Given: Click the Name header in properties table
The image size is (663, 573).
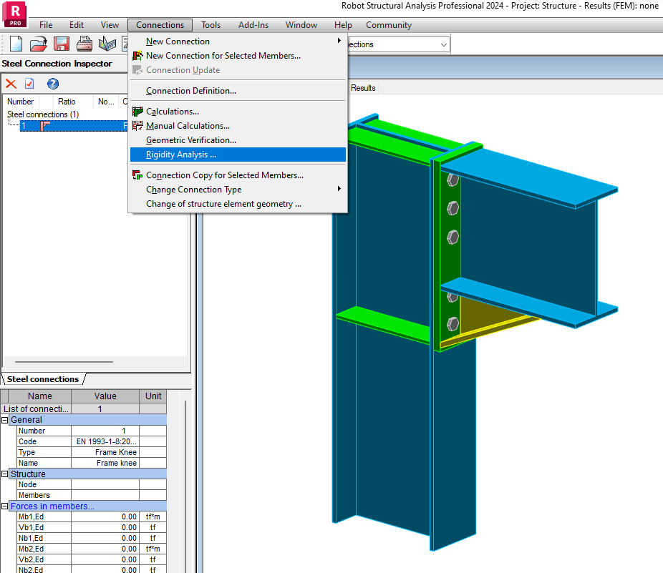Looking at the screenshot, I should pyautogui.click(x=40, y=396).
